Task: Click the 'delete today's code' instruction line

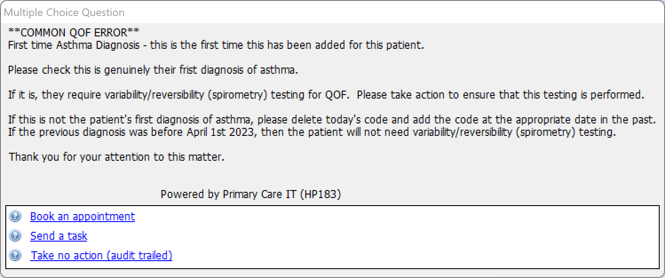Action: [x=332, y=120]
